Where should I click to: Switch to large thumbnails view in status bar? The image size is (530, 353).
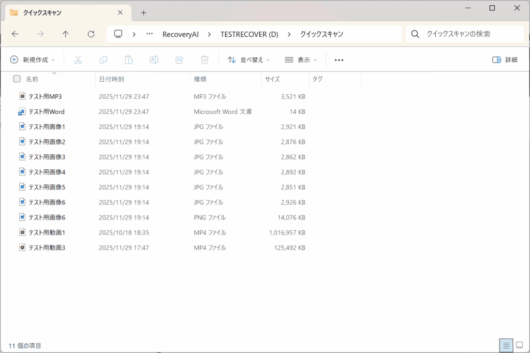519,345
